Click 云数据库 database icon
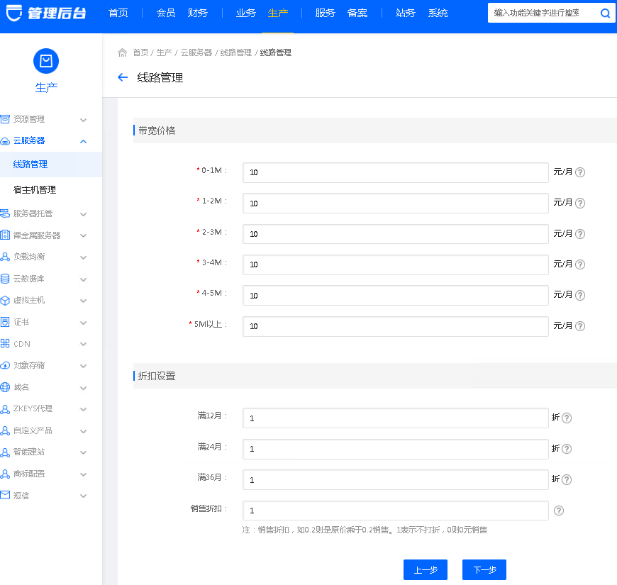The image size is (617, 585). tap(5, 279)
